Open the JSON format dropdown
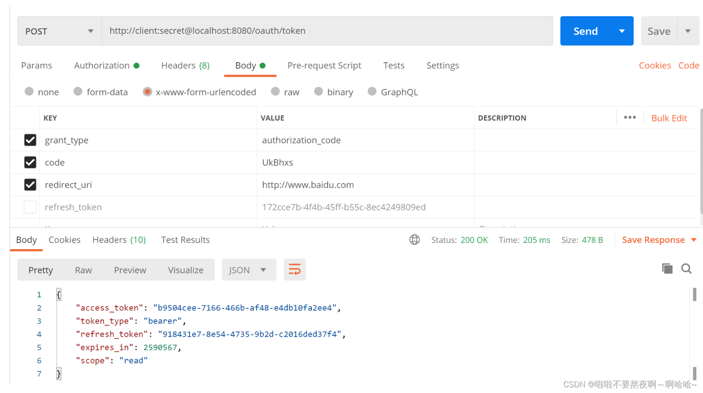 coord(249,270)
